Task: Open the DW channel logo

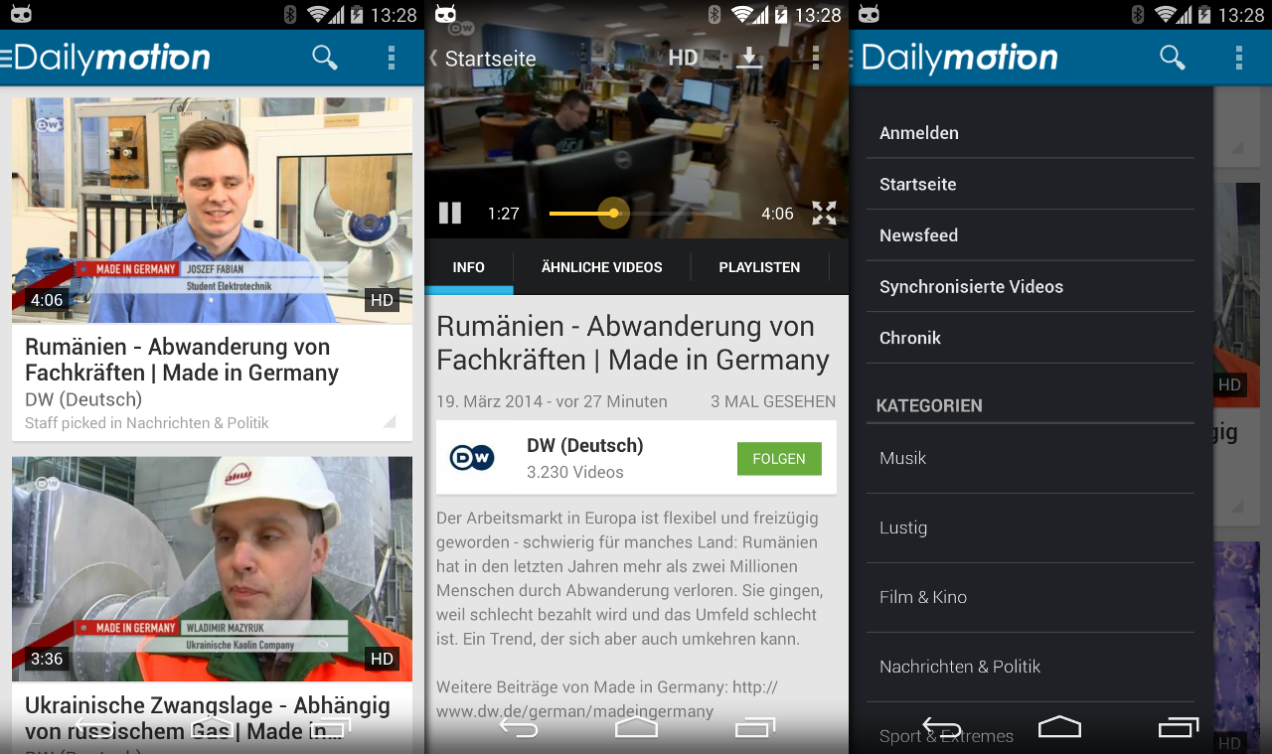Action: coord(472,457)
